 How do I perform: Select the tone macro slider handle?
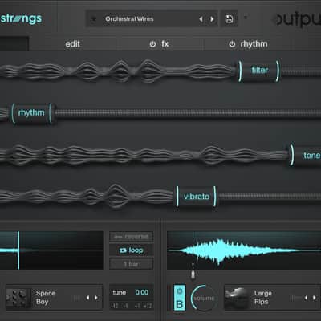306,156
